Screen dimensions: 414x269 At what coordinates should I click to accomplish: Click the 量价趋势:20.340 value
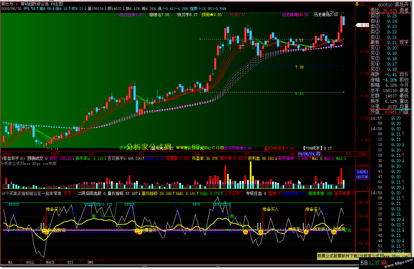(157, 193)
